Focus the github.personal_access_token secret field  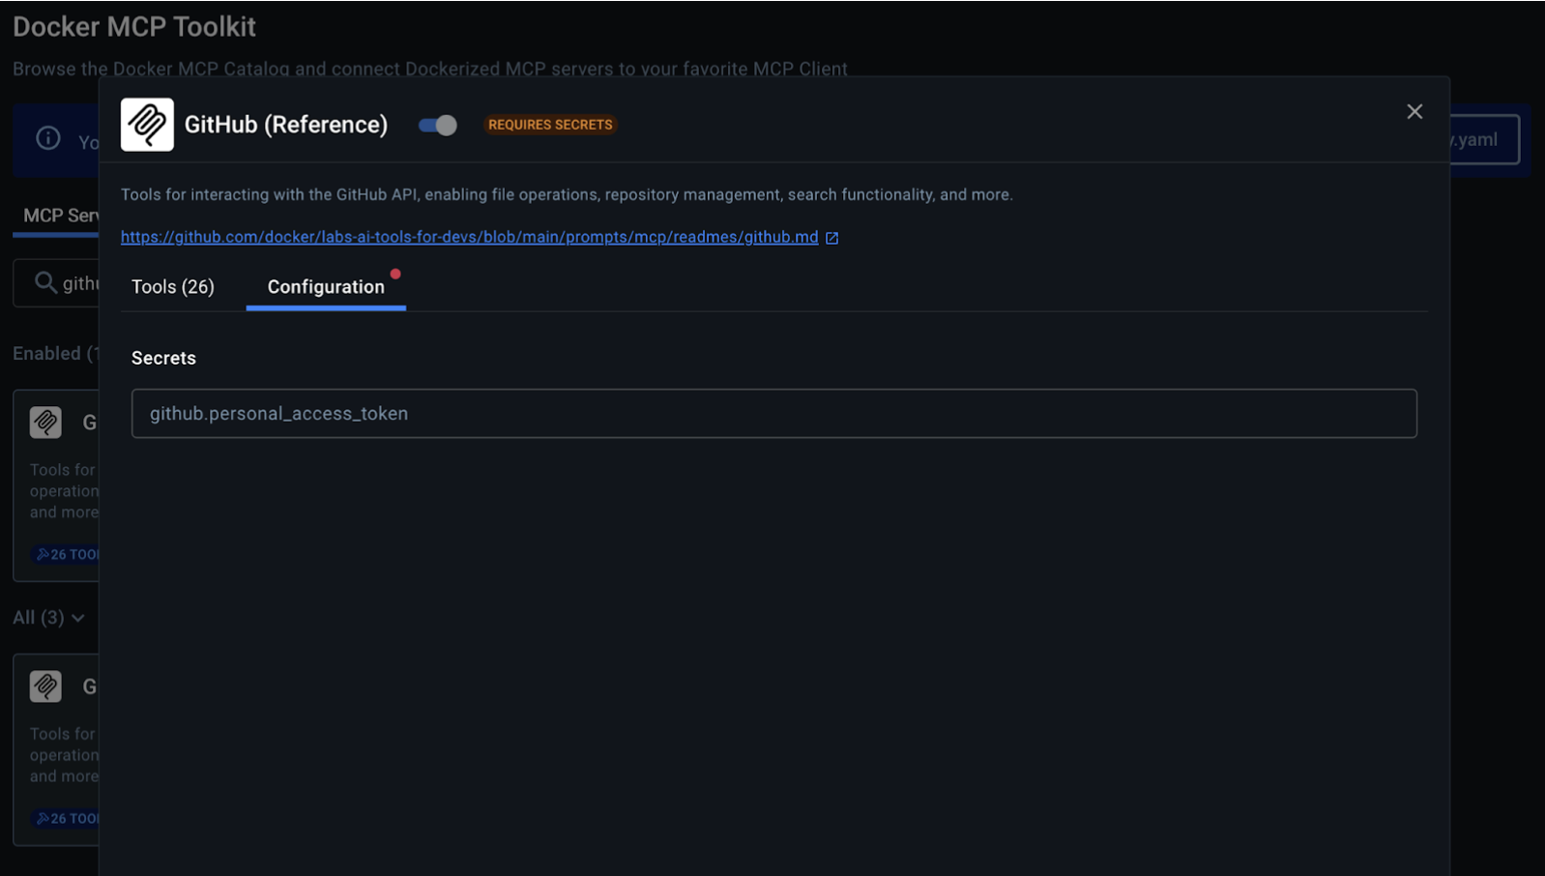(x=773, y=414)
